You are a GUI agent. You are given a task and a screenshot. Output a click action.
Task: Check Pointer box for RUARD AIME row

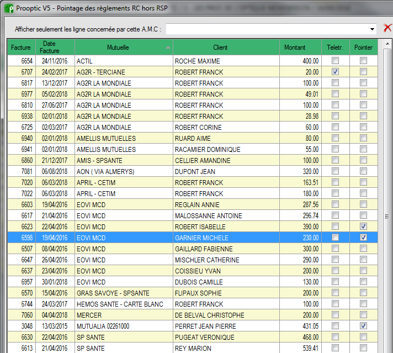pyautogui.click(x=363, y=138)
